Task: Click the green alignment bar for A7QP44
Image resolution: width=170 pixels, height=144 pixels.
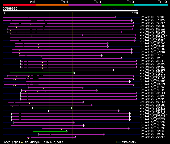Action: [x=42, y=73]
